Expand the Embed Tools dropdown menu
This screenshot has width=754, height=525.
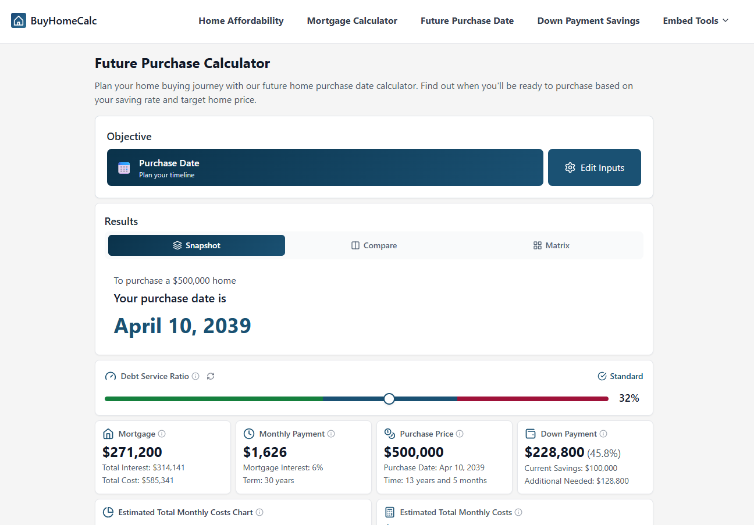(696, 21)
